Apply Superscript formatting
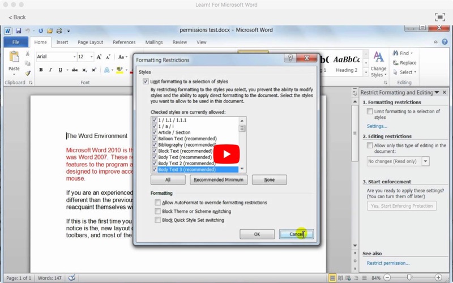This screenshot has width=453, height=283. 94,70
